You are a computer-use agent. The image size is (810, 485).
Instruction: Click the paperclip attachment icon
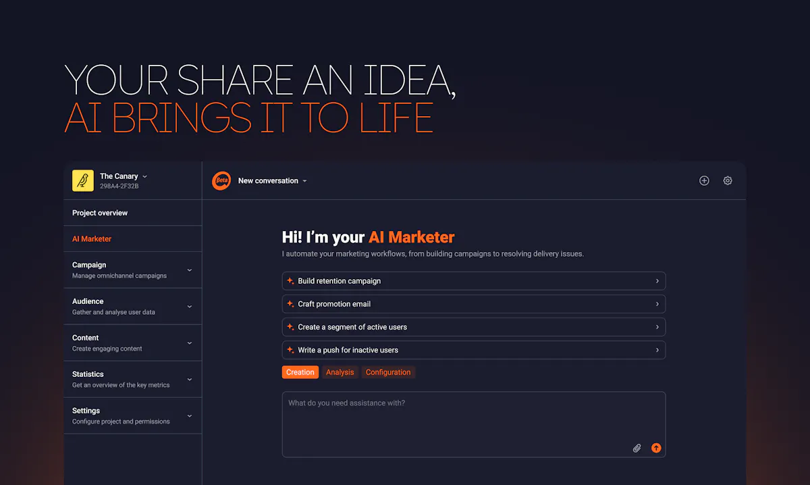tap(637, 448)
